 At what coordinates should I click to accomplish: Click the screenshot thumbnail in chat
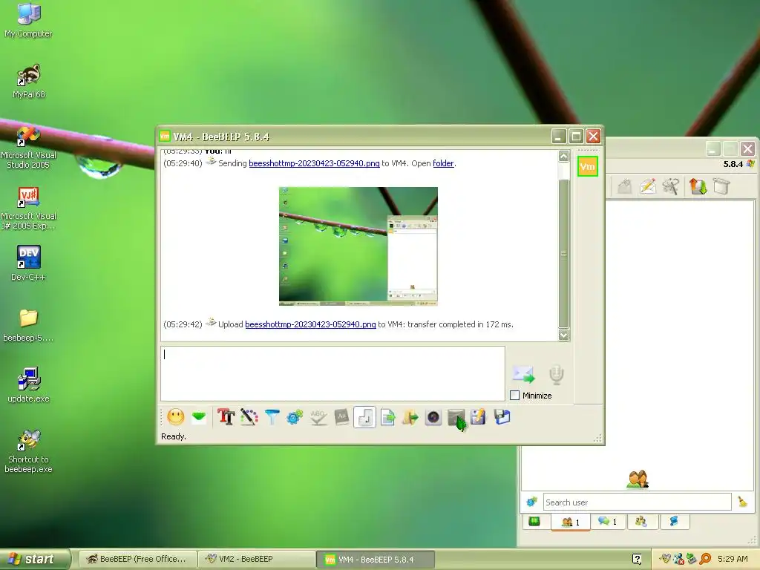[358, 246]
